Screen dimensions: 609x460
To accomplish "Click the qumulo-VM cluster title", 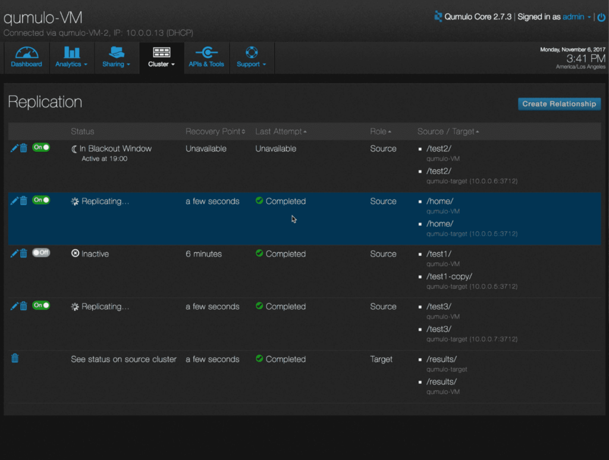I will coord(43,18).
